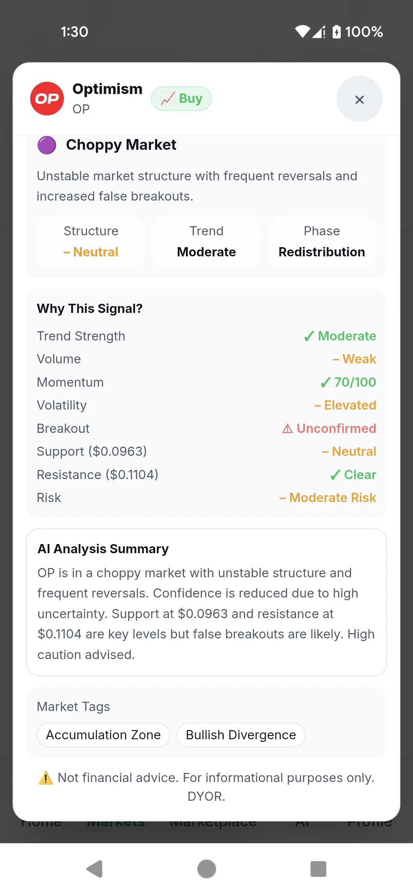
Task: Tap the red OP coin logo
Action: point(47,99)
